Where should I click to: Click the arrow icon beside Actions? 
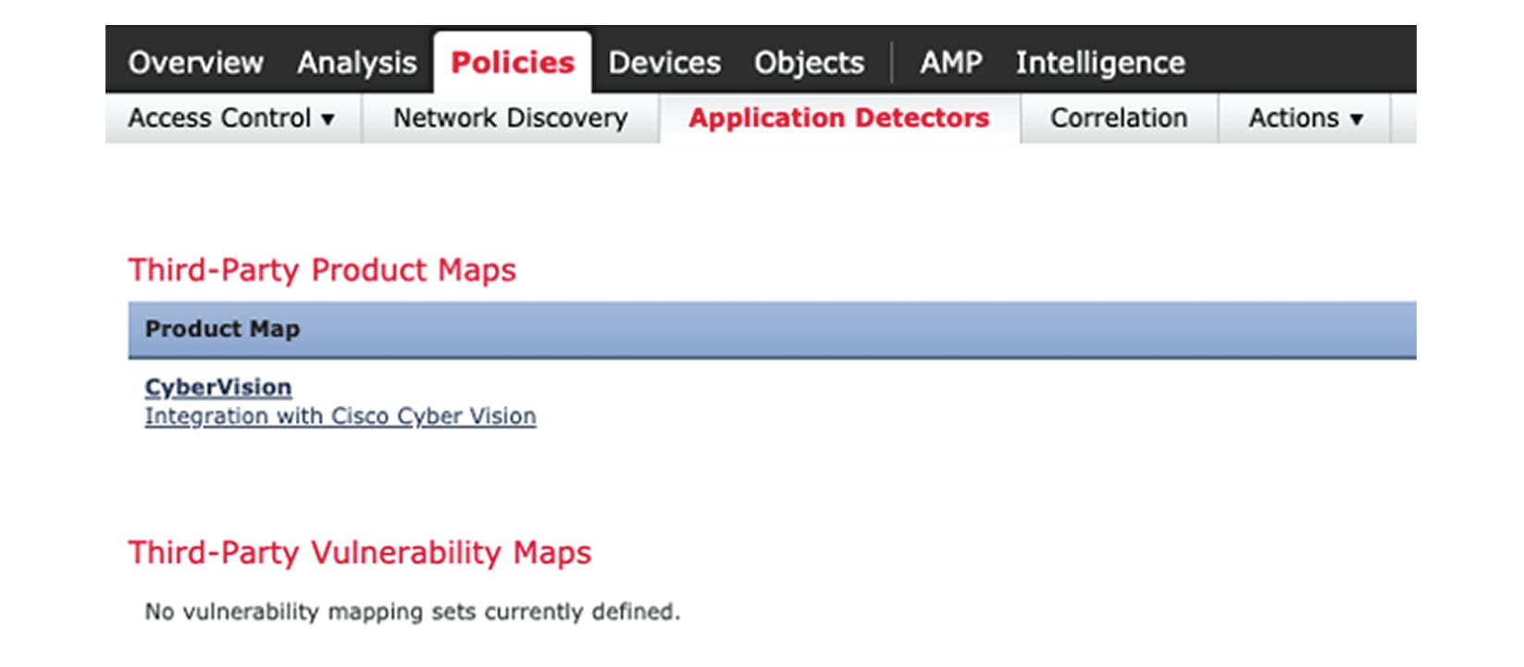1357,119
